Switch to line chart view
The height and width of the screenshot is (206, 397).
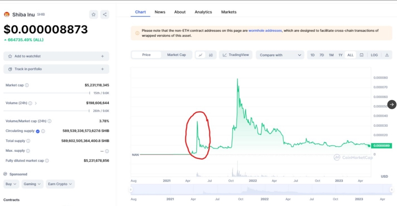coord(200,55)
